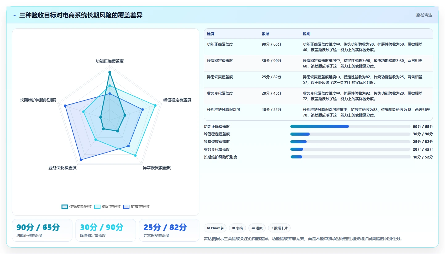
Task: Click the 进度 tag chip
Action: click(257, 228)
